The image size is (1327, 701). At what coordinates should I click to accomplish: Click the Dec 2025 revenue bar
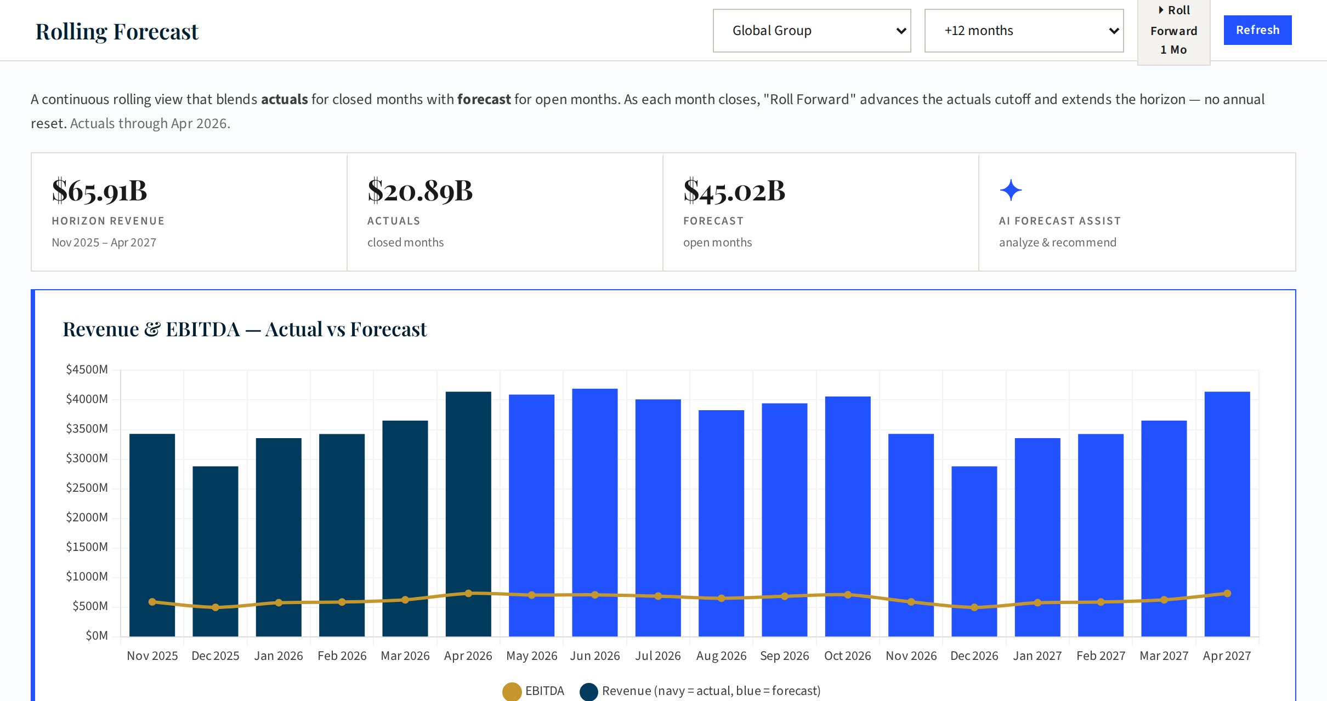click(216, 551)
